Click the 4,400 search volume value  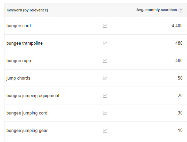click(x=177, y=26)
